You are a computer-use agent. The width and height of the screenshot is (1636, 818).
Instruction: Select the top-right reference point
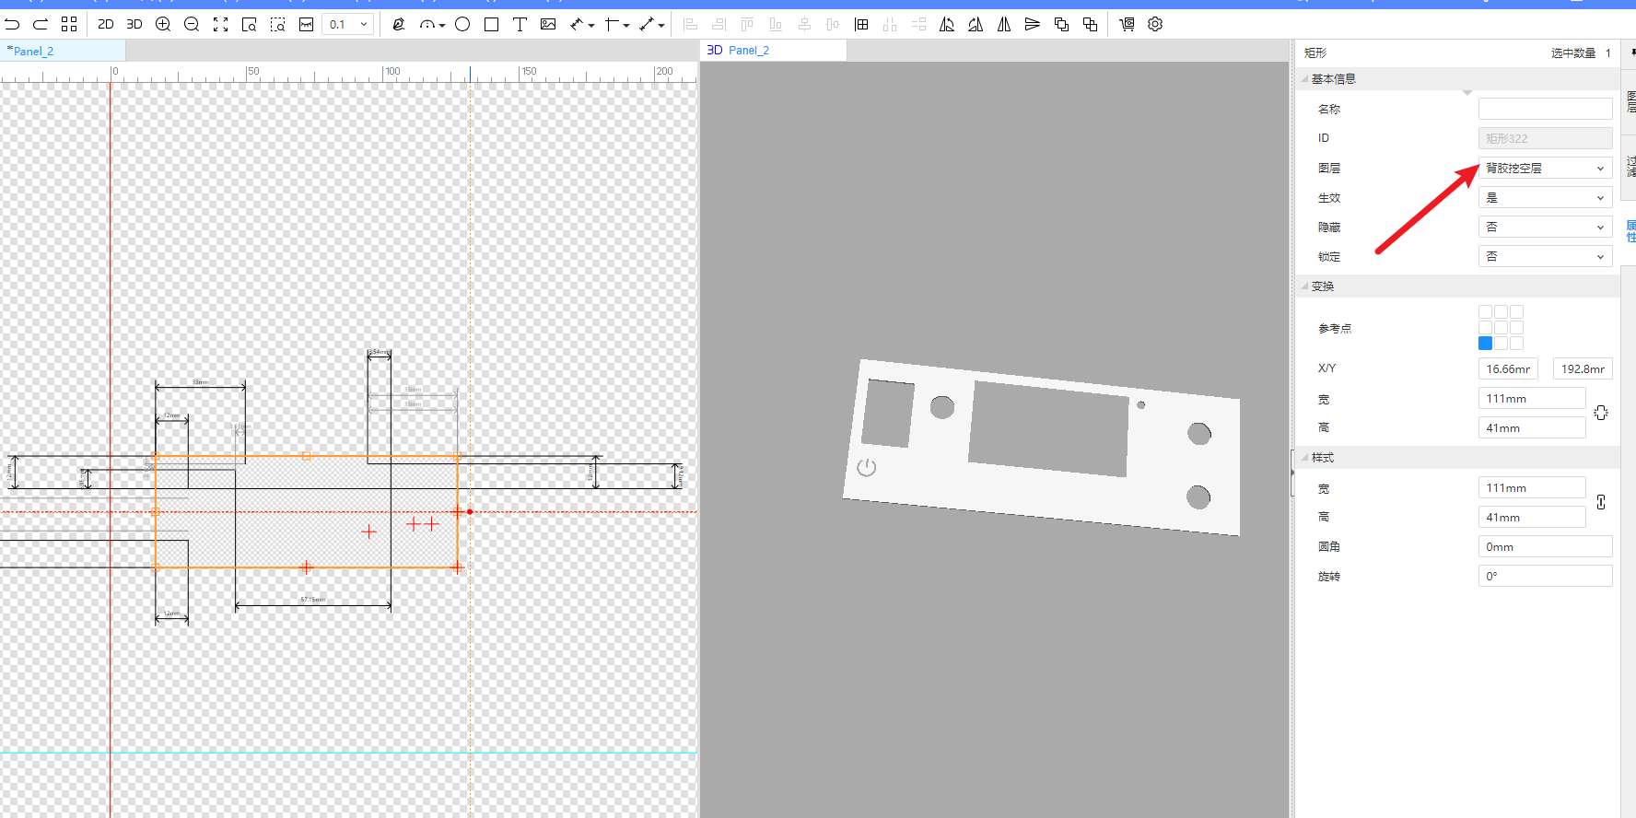pyautogui.click(x=1516, y=312)
